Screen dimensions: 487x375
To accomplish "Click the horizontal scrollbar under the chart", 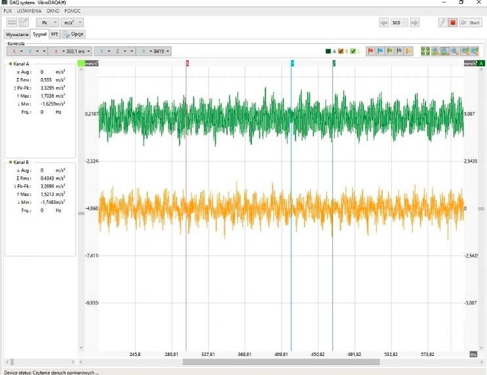I will pos(281,362).
